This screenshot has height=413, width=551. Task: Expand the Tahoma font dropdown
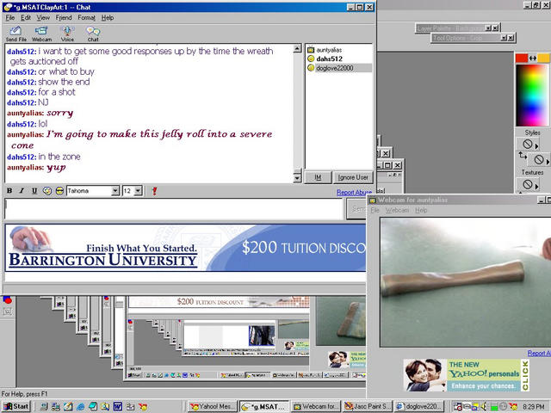click(115, 191)
